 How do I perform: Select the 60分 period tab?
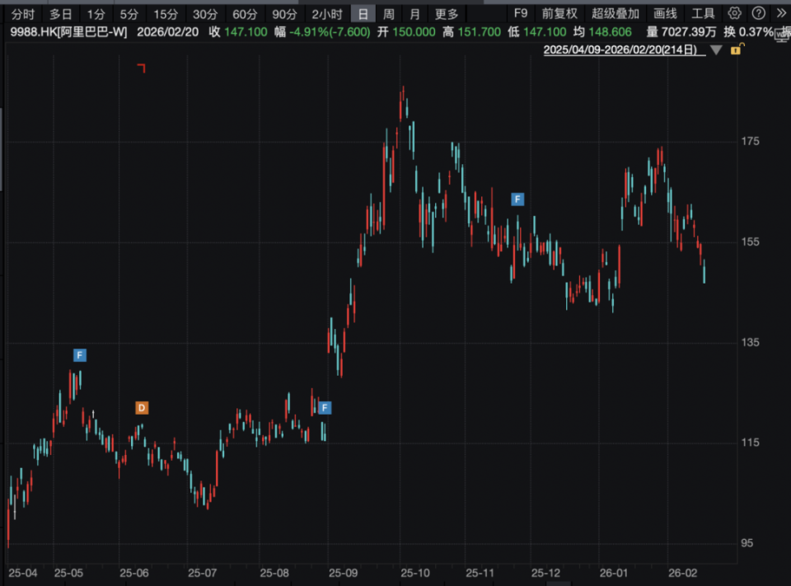(x=245, y=14)
